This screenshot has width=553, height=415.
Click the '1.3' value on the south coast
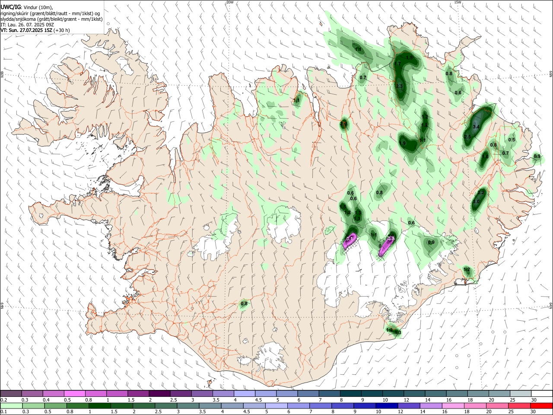point(398,332)
